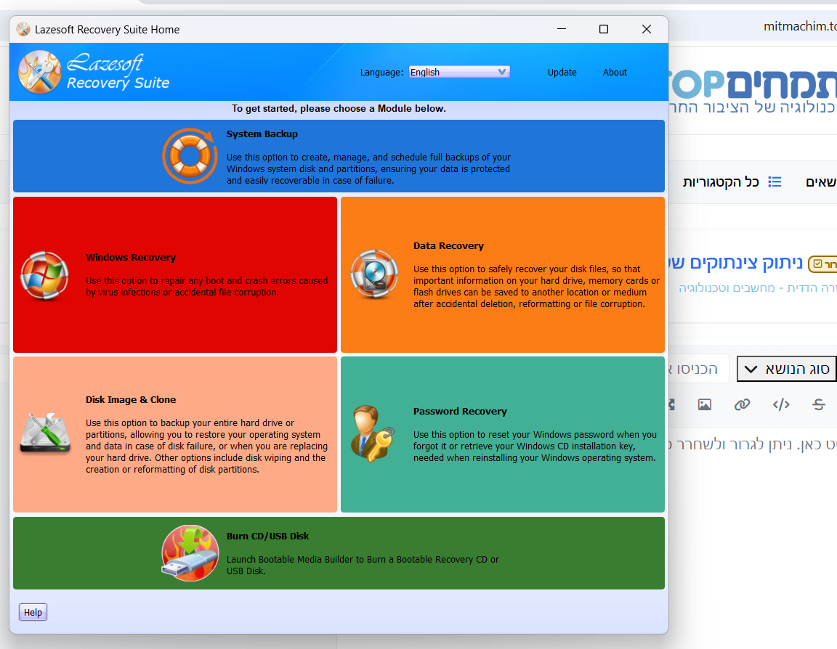Click Update in the header
Image resolution: width=837 pixels, height=649 pixels.
pyautogui.click(x=562, y=73)
